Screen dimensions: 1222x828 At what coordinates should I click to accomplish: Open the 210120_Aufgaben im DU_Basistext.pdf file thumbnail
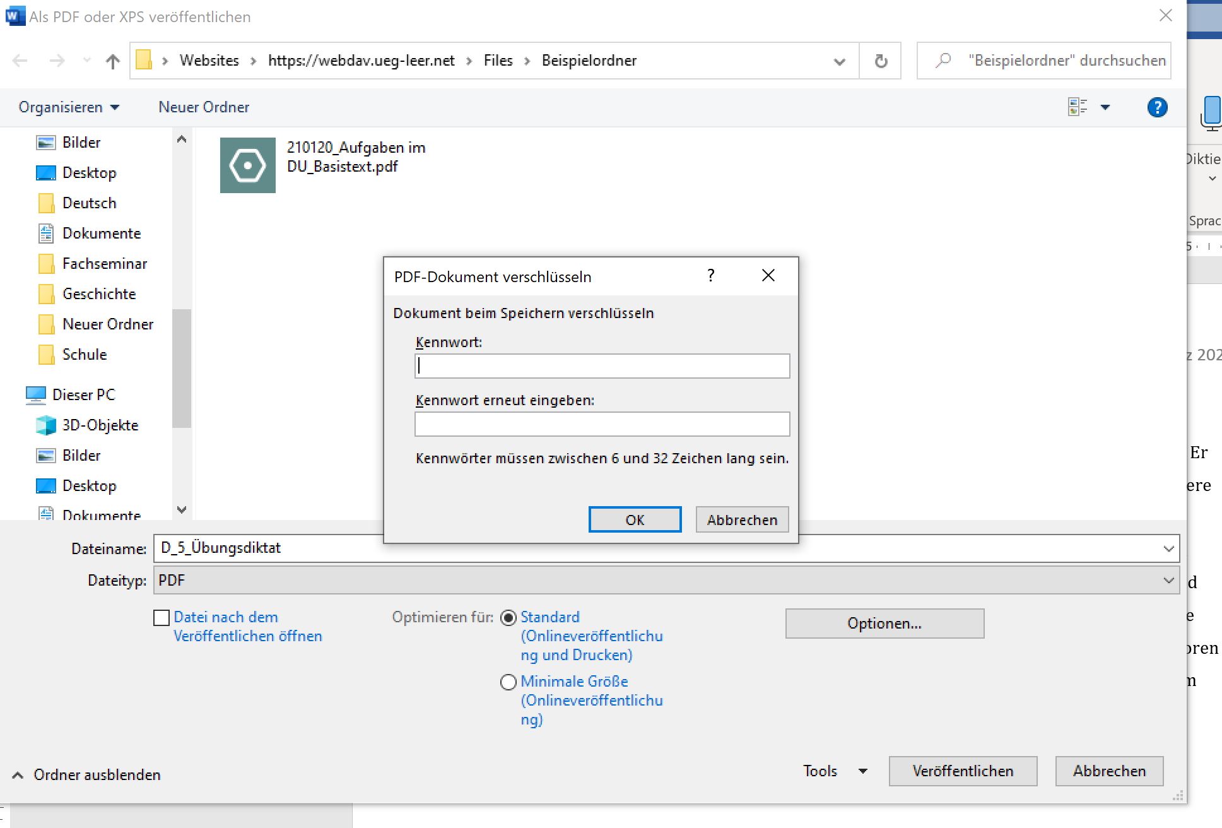[247, 165]
